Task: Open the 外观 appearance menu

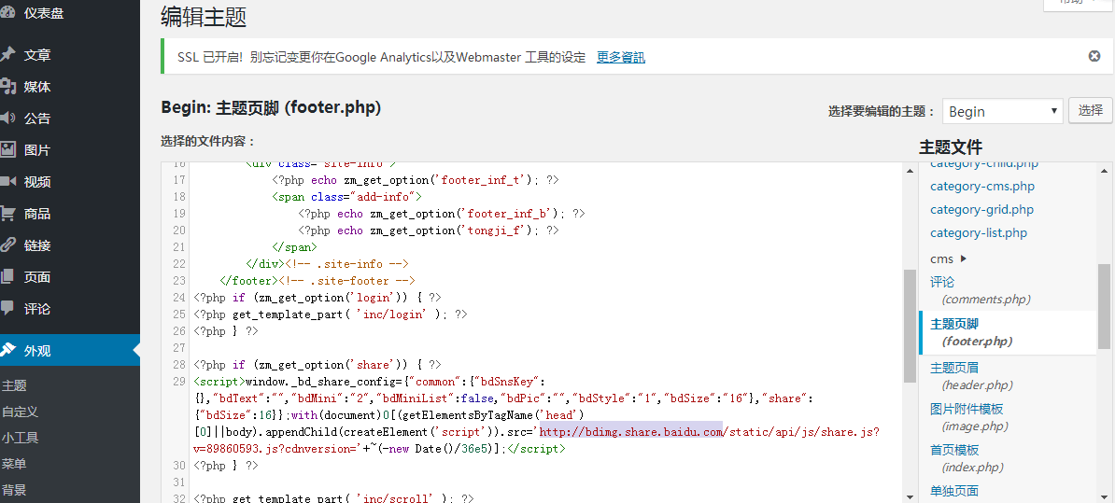Action: tap(37, 351)
